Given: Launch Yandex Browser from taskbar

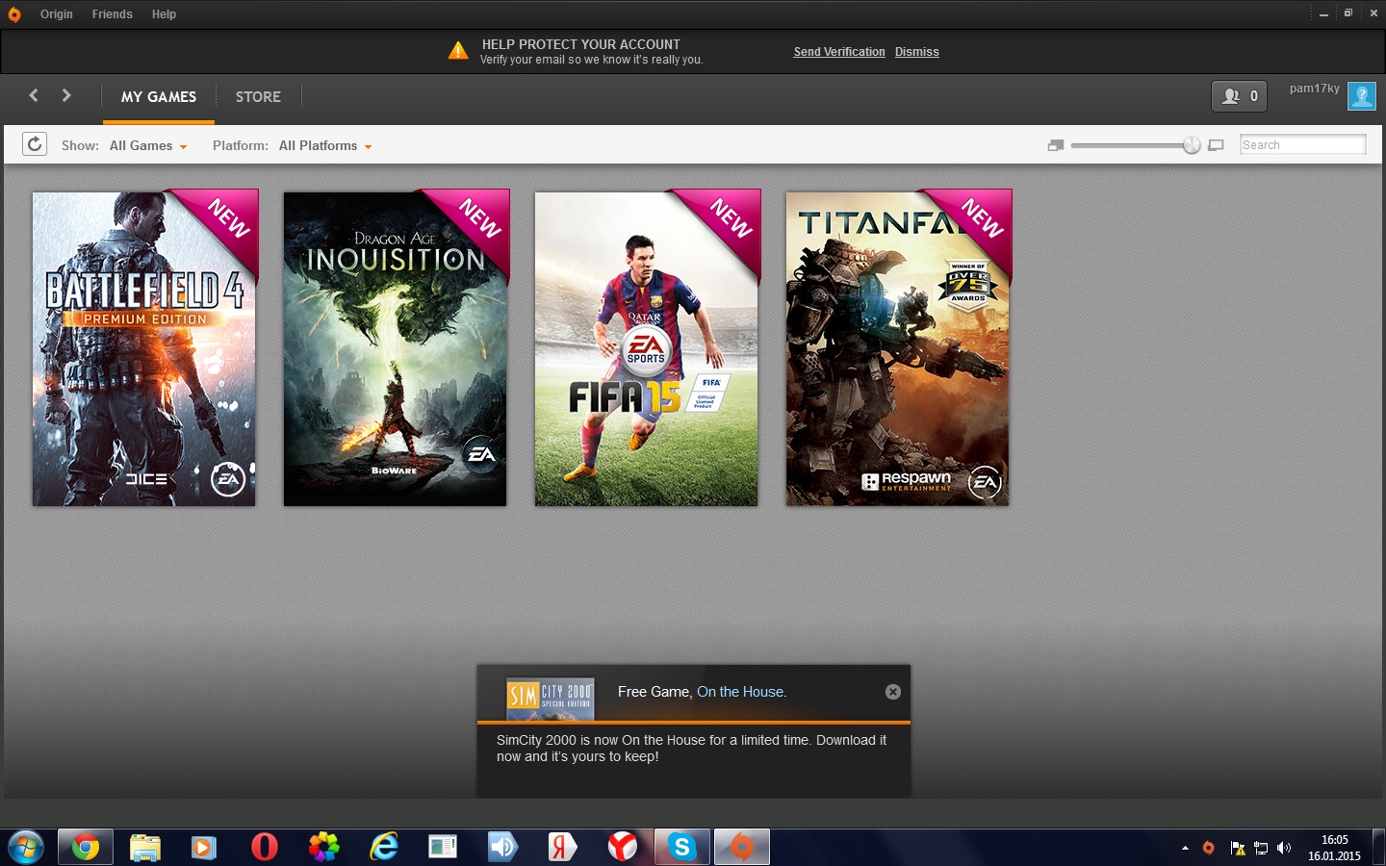Looking at the screenshot, I should pyautogui.click(x=623, y=848).
